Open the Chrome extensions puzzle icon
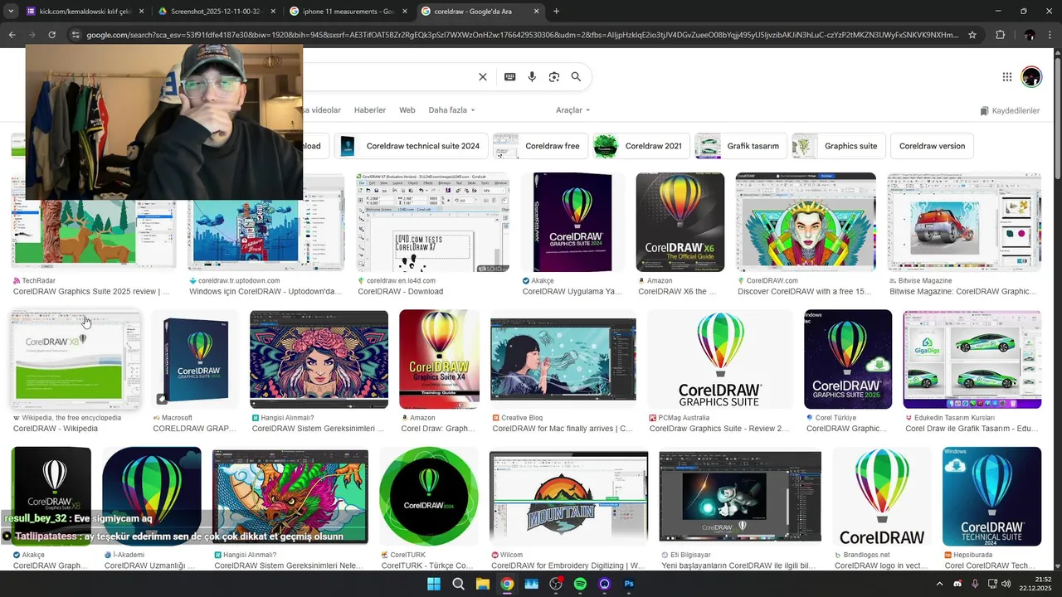 (1000, 35)
